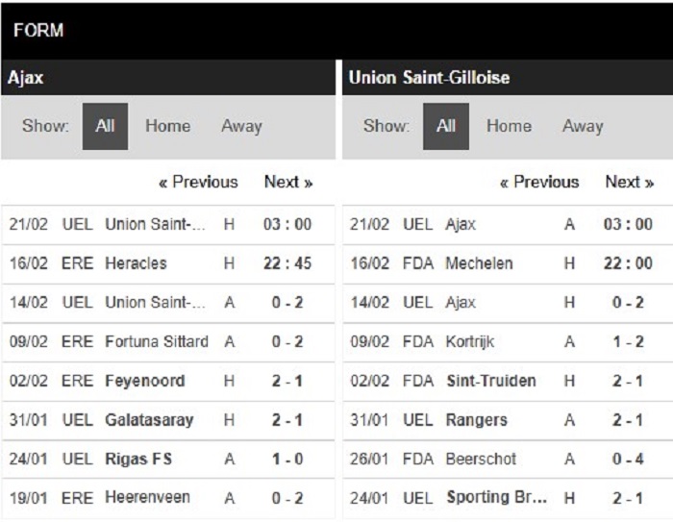Image resolution: width=673 pixels, height=522 pixels.
Task: Select the All tab under Ajax
Action: [x=105, y=126]
